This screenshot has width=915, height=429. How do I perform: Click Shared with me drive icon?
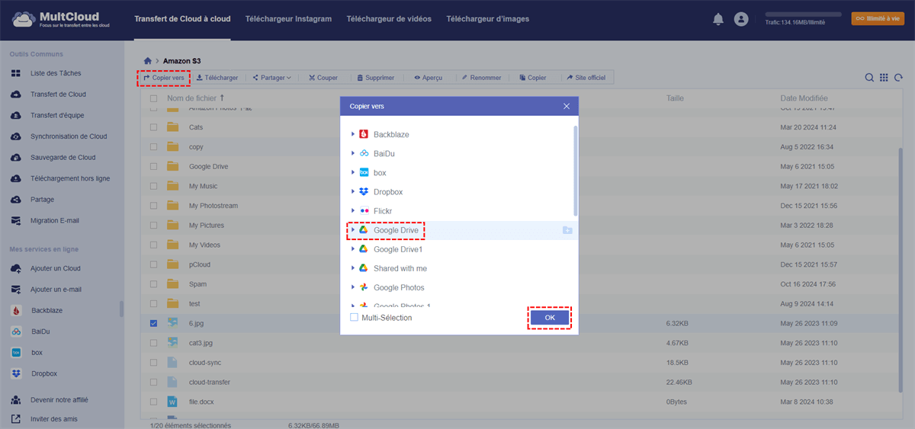[x=364, y=268]
